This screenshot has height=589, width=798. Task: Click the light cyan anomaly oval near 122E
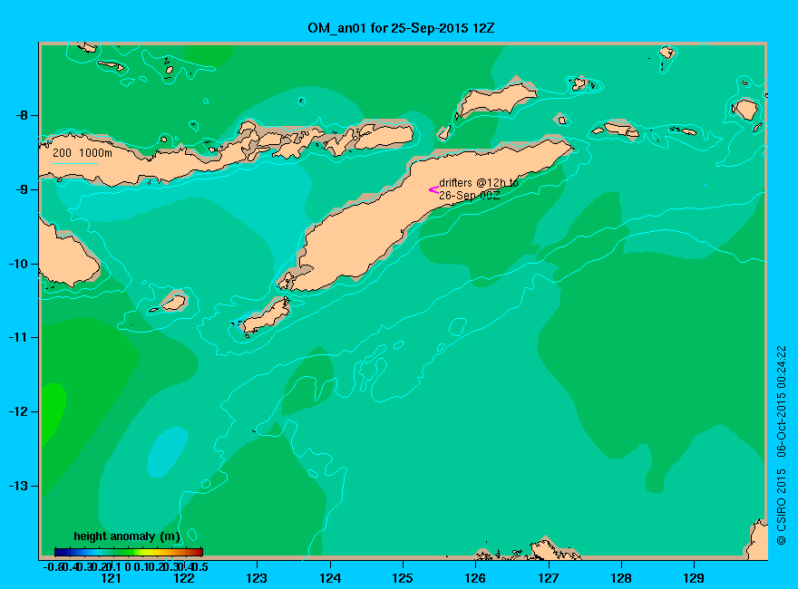pyautogui.click(x=167, y=452)
